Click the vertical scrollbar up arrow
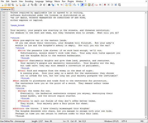 coord(146,13)
